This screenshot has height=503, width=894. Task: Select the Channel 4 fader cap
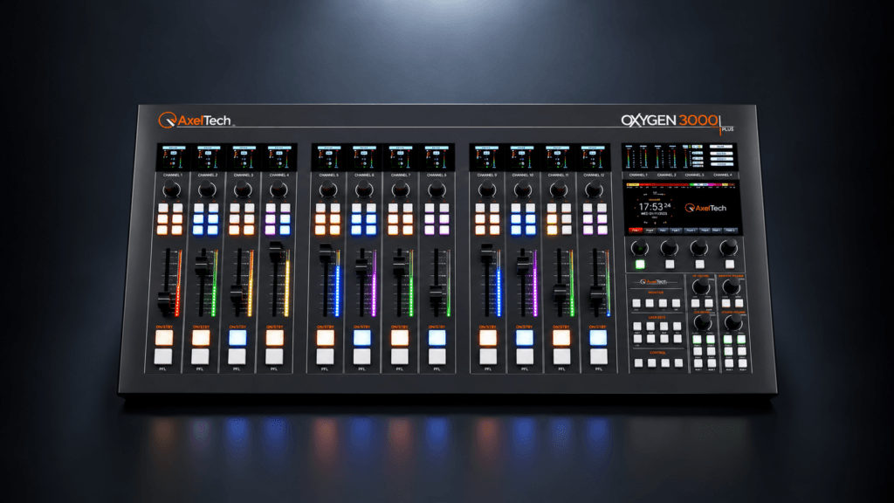coord(275,251)
